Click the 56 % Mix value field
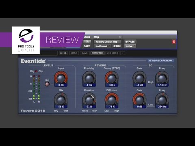 61,107
